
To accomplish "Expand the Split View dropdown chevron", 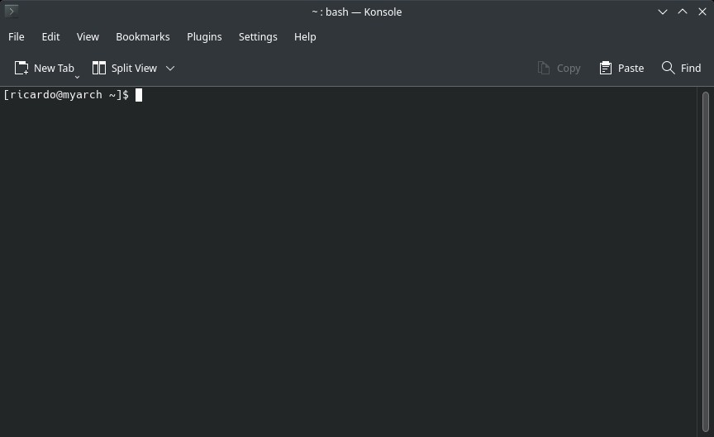I will click(x=170, y=69).
